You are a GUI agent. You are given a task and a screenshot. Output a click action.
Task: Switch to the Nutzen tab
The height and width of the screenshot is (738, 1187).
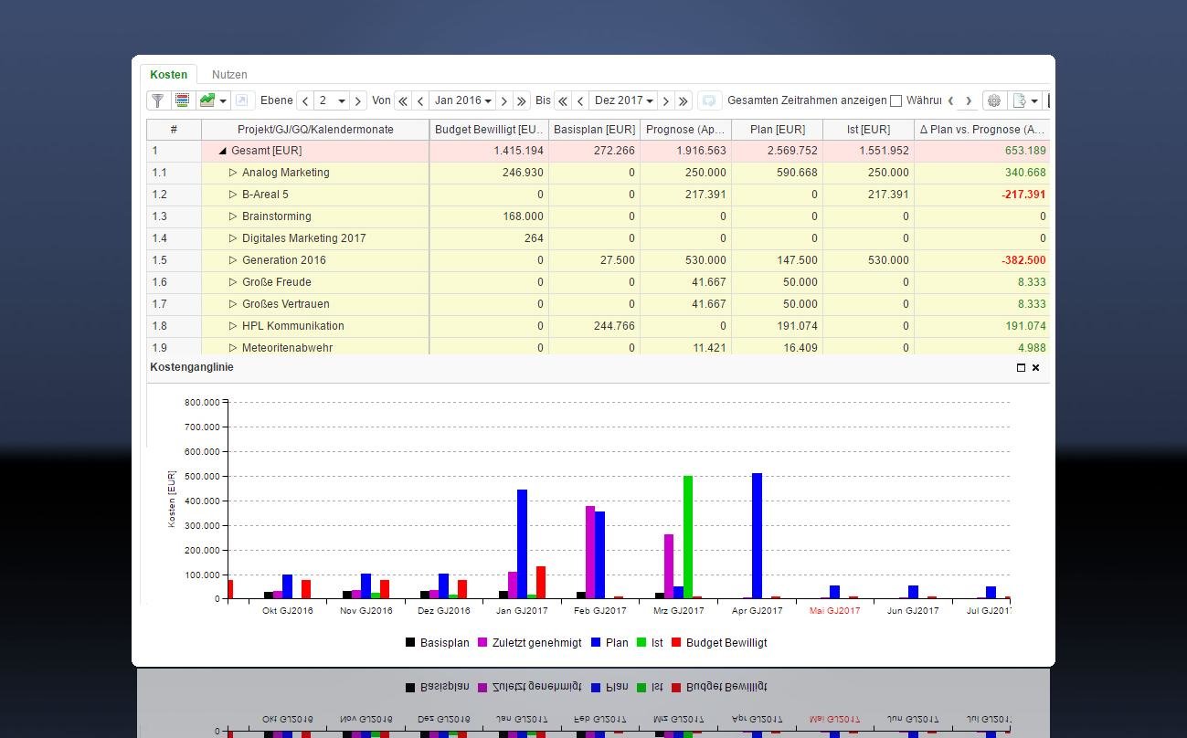click(x=229, y=75)
